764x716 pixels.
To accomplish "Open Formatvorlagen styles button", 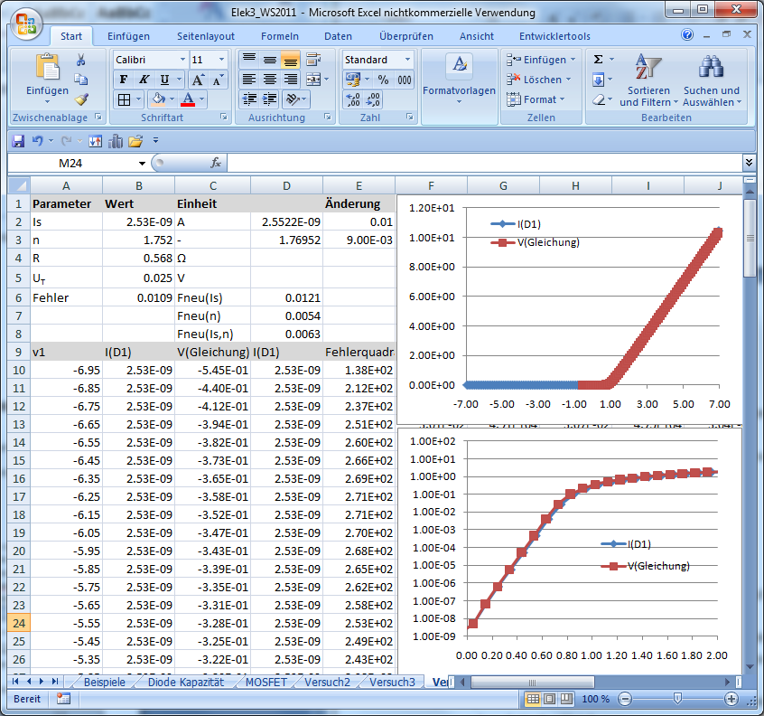I will (459, 78).
